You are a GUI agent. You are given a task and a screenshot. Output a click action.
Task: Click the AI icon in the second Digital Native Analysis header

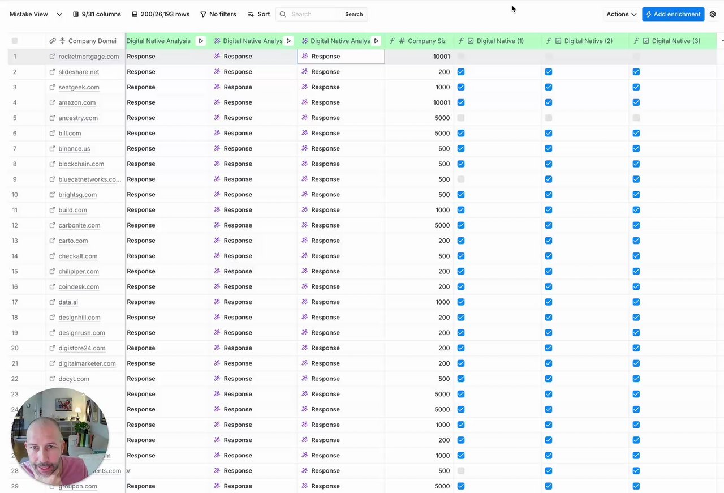217,41
